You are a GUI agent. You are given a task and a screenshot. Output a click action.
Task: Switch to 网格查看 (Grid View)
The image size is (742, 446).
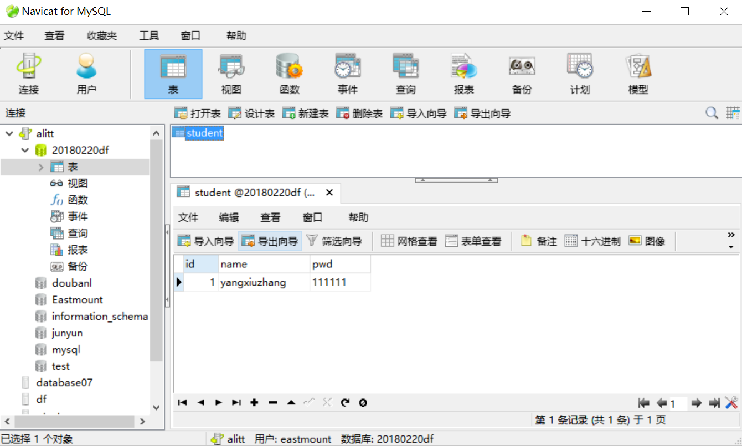(409, 241)
